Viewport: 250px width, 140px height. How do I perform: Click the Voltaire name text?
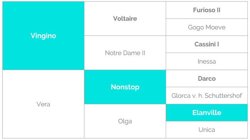tap(125, 19)
